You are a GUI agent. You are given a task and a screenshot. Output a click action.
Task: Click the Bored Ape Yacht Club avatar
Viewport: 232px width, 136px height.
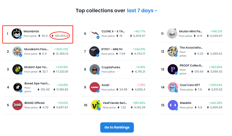(17, 87)
